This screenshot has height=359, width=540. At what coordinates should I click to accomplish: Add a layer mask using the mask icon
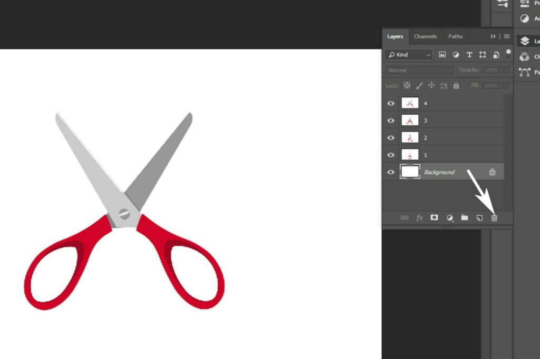[x=434, y=217]
